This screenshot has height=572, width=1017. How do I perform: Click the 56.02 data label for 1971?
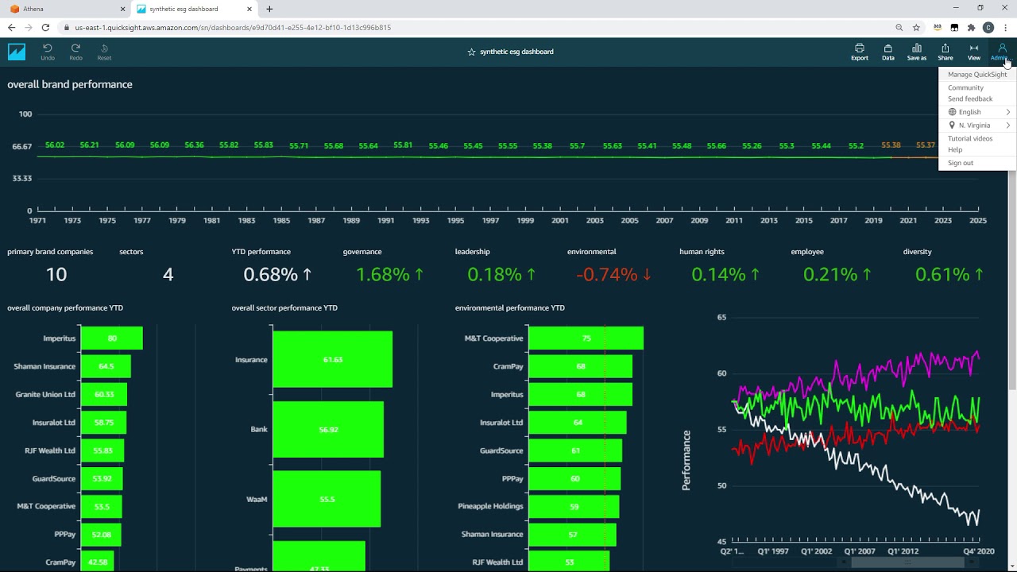pyautogui.click(x=55, y=145)
